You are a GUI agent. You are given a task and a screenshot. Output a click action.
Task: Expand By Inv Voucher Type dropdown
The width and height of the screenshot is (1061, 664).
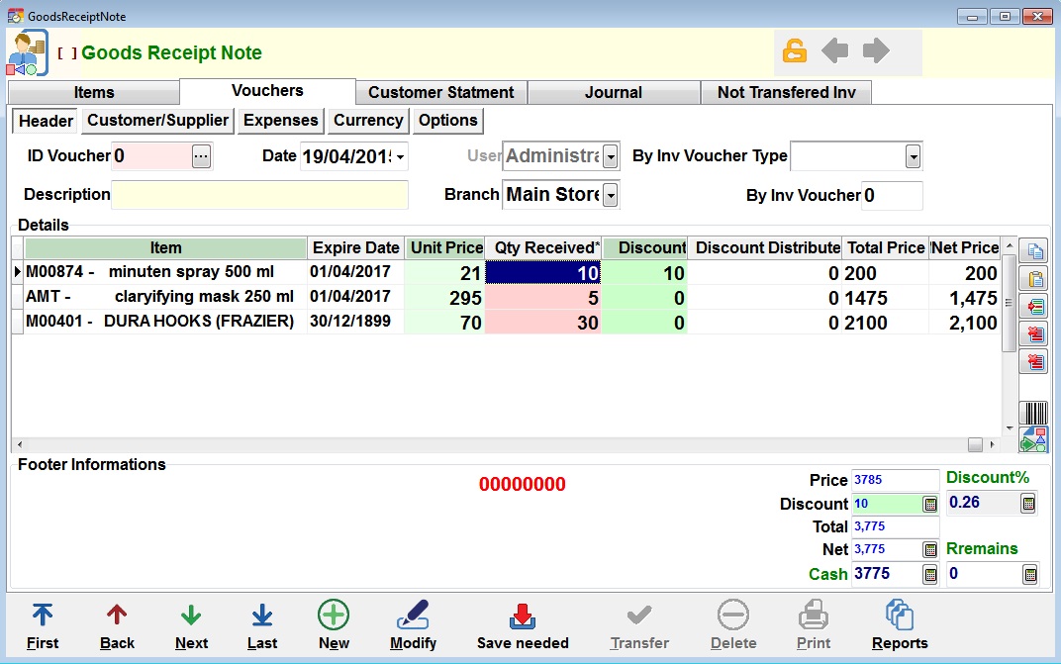[913, 156]
